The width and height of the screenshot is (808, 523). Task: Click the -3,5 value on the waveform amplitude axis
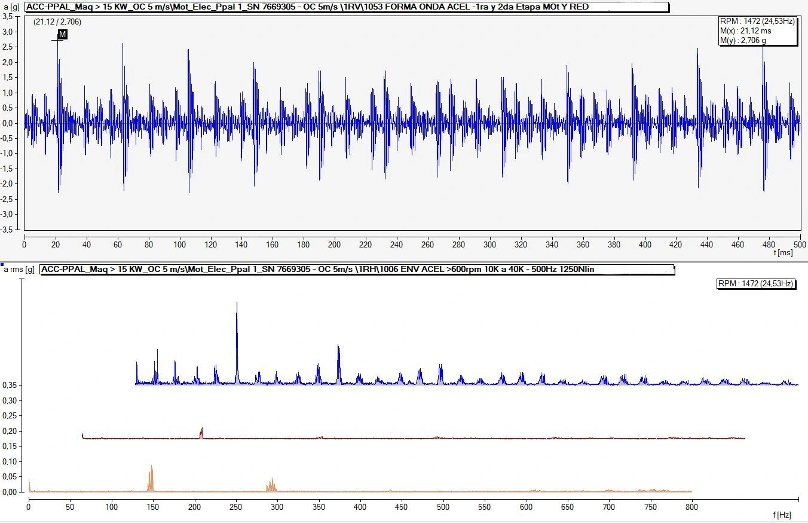click(6, 230)
